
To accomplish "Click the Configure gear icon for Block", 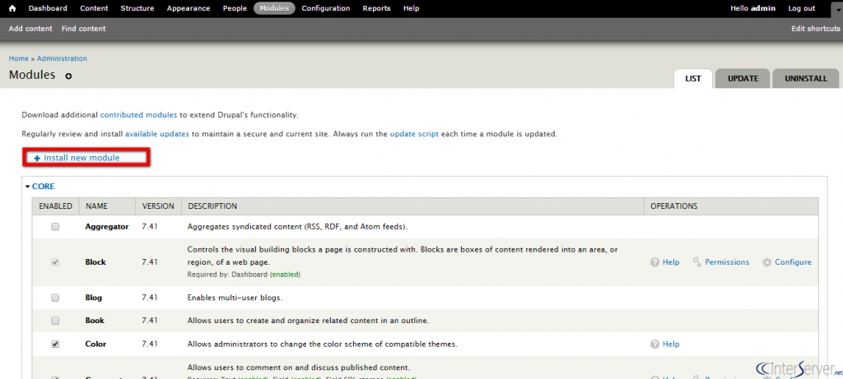I will tap(767, 262).
